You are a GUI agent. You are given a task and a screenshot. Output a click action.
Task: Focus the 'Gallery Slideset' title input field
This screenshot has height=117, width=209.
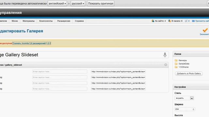[84, 55]
